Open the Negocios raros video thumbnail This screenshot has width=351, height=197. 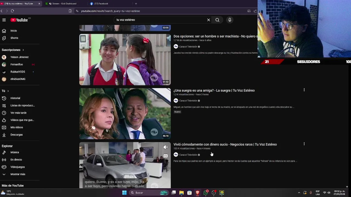click(x=125, y=165)
